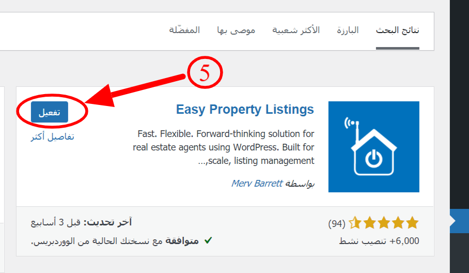Click the green compatibility checkmark
Screen dimensions: 469x273
coord(208,240)
